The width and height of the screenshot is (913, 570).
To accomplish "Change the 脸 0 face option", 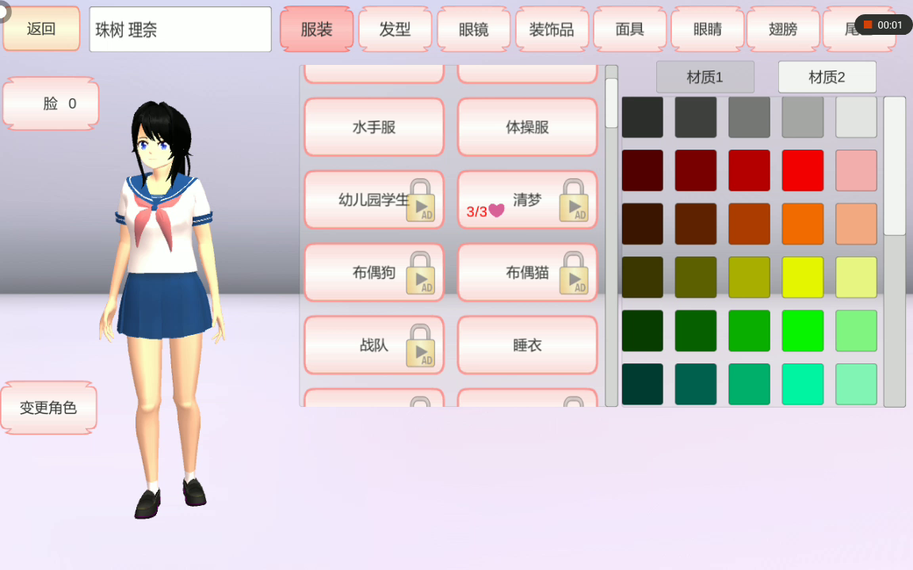I will pos(52,104).
